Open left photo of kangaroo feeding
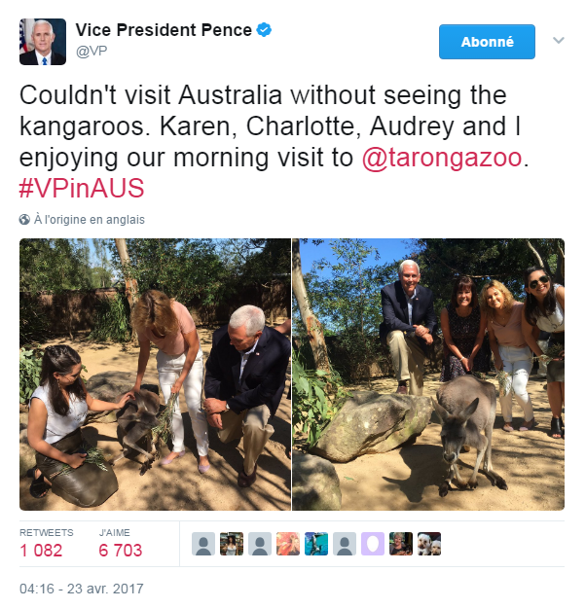 155,375
